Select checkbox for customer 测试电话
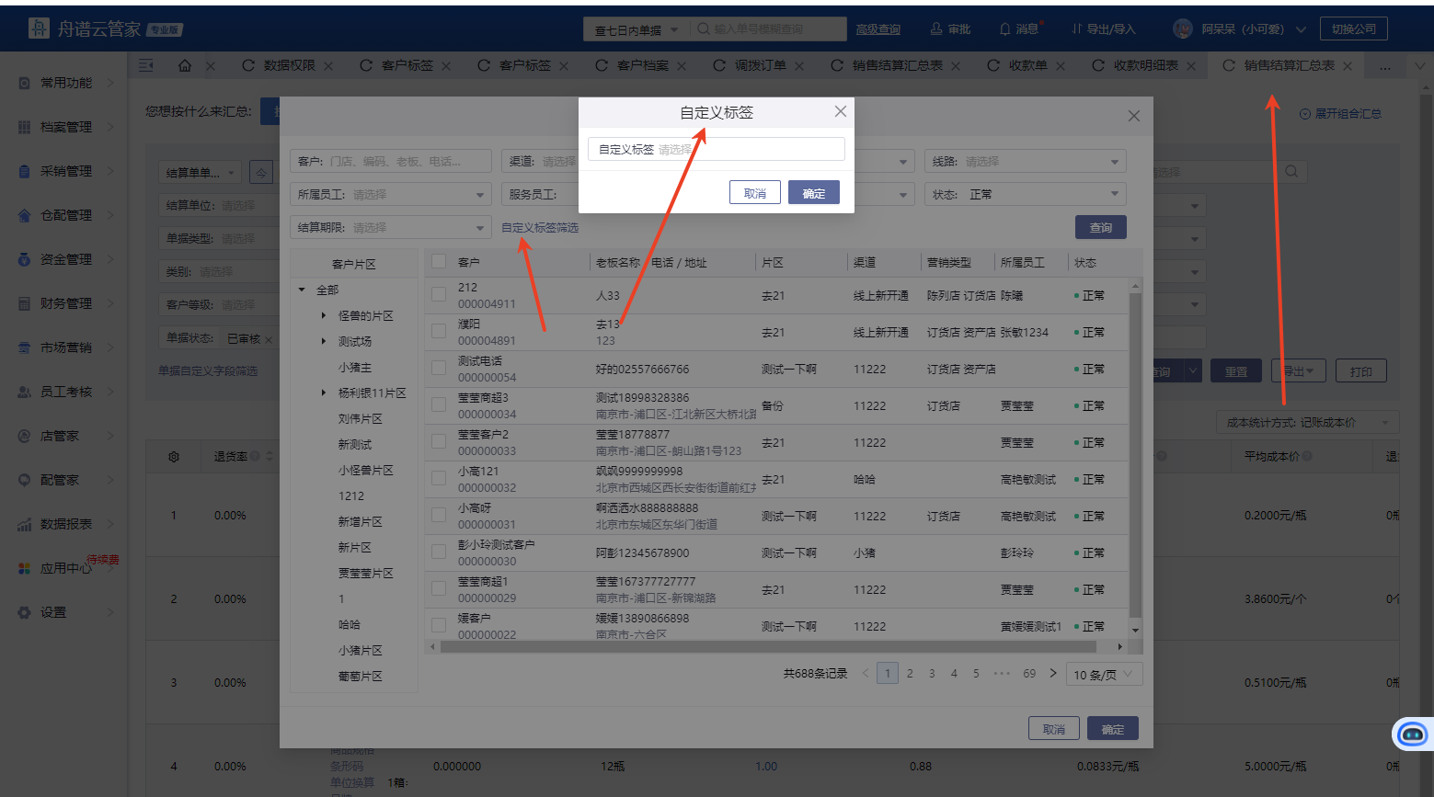 tap(439, 369)
